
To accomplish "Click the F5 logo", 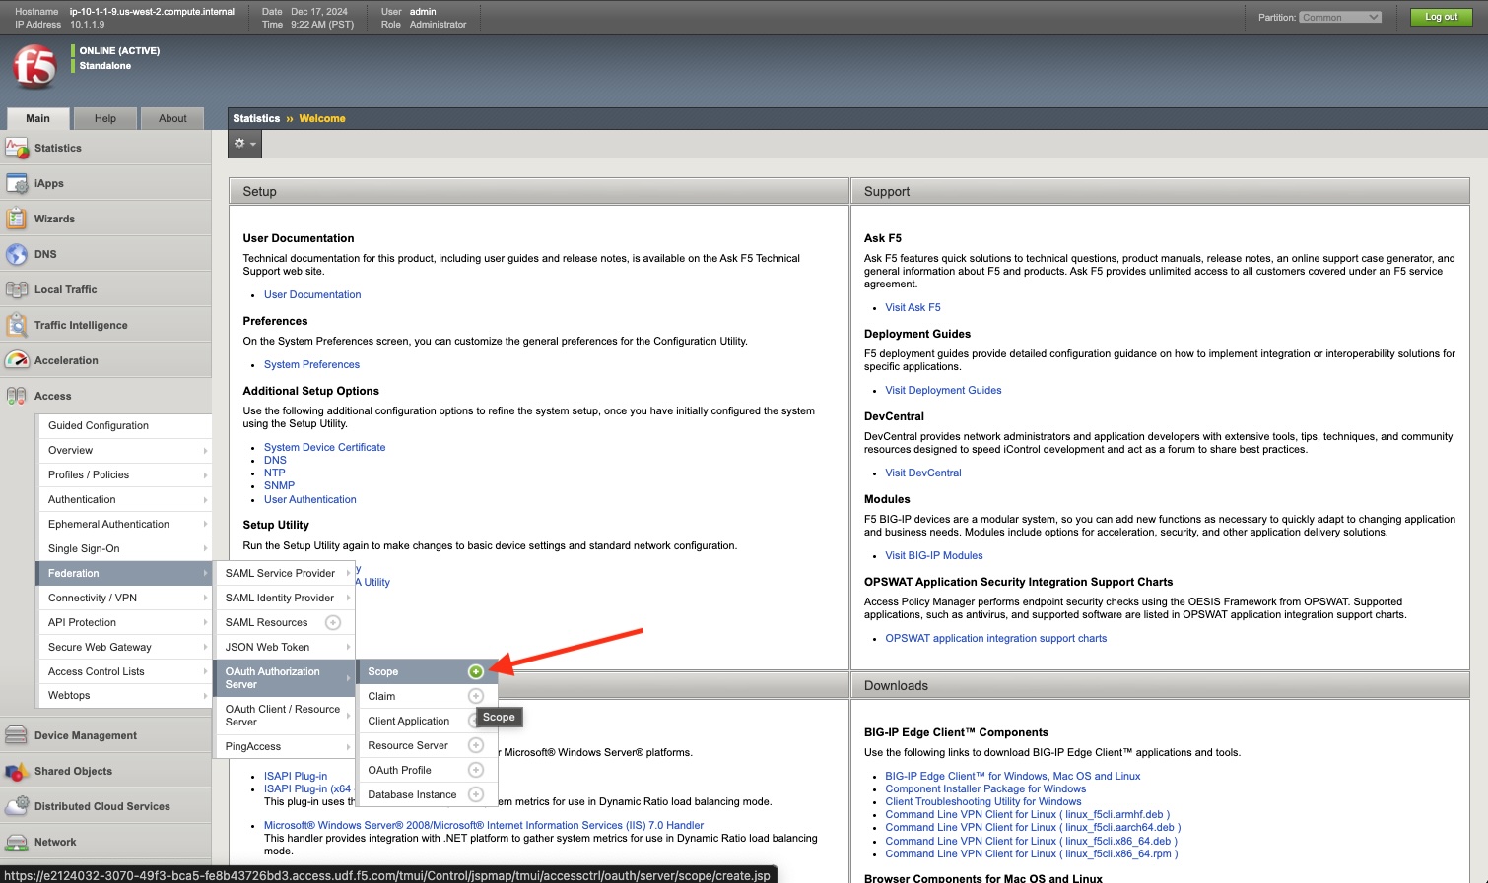I will point(34,67).
